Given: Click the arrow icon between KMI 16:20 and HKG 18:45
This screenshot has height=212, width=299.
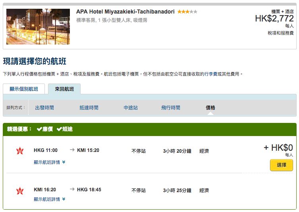Looking at the screenshot, I should 72,189.
